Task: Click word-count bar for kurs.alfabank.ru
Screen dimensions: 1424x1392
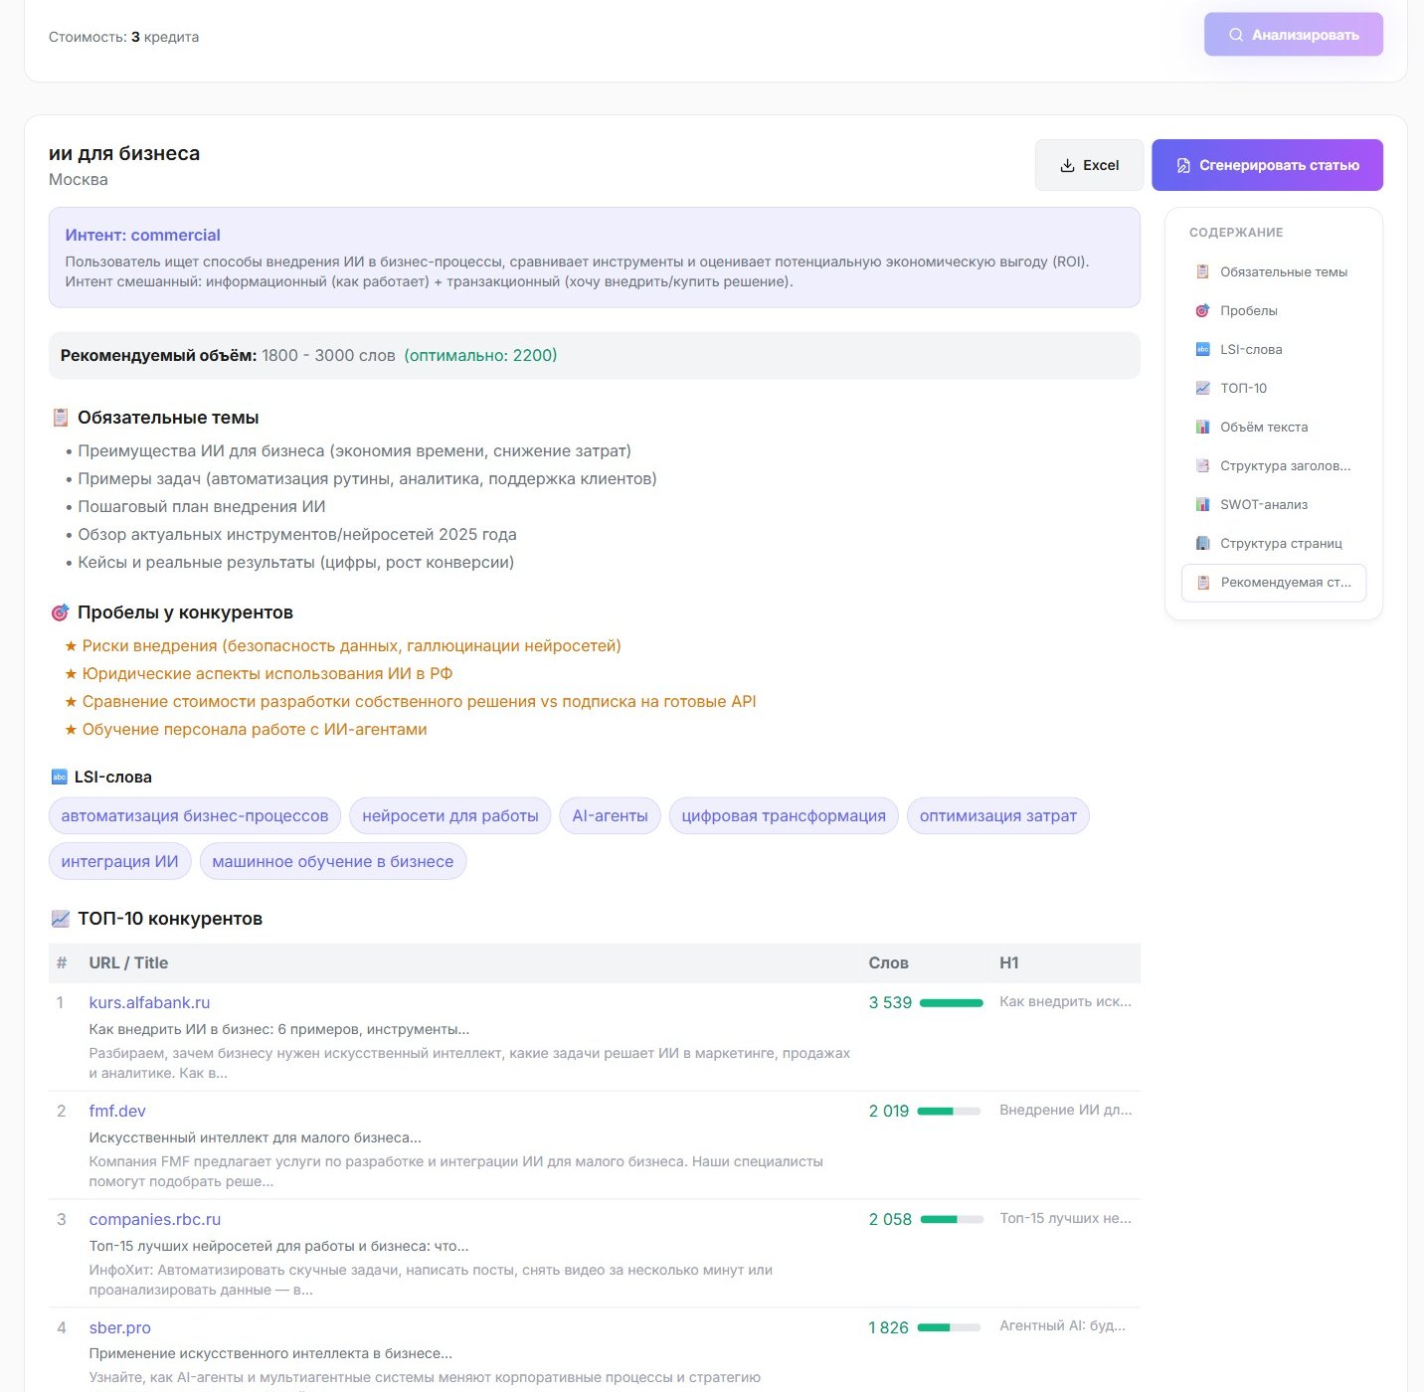Action: tap(952, 1003)
